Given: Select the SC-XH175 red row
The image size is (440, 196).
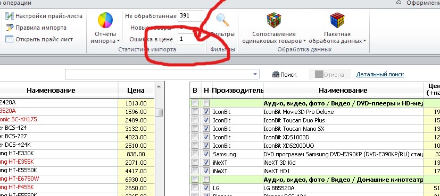Looking at the screenshot, I should (x=59, y=120).
